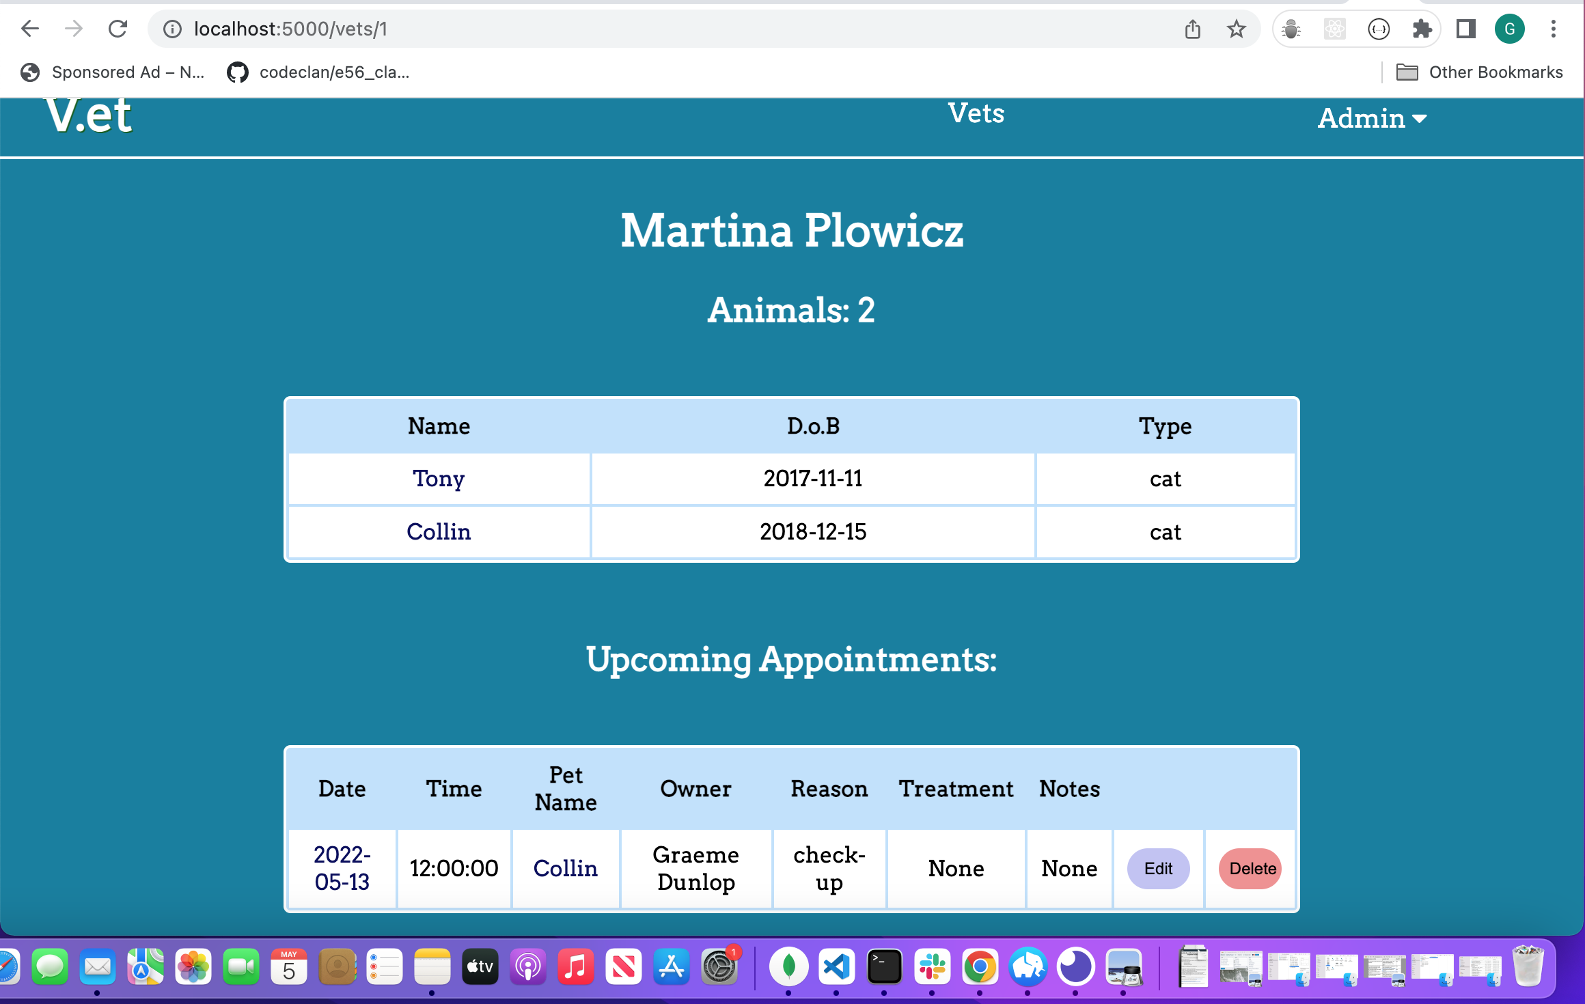Open Slack from the dock
The image size is (1585, 1004).
click(932, 966)
